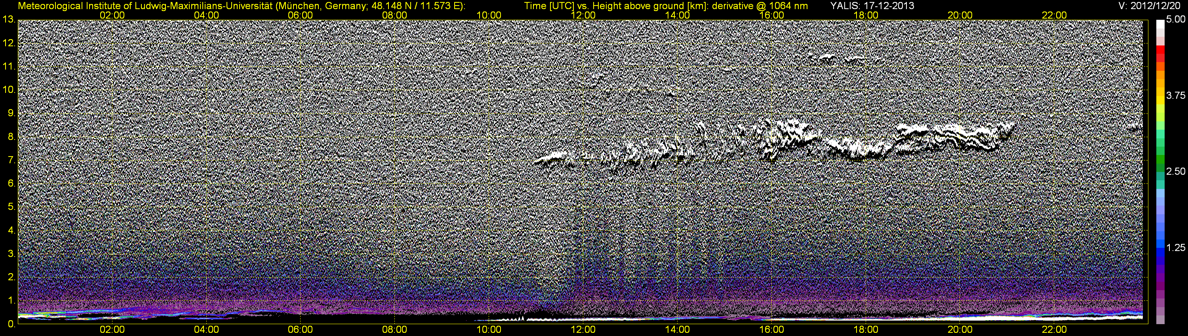Click the 'YALIS: 17-12-2013' date label
Image resolution: width=1188 pixels, height=336 pixels.
coord(872,6)
